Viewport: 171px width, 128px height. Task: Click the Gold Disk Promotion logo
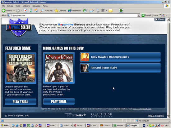click(x=102, y=115)
